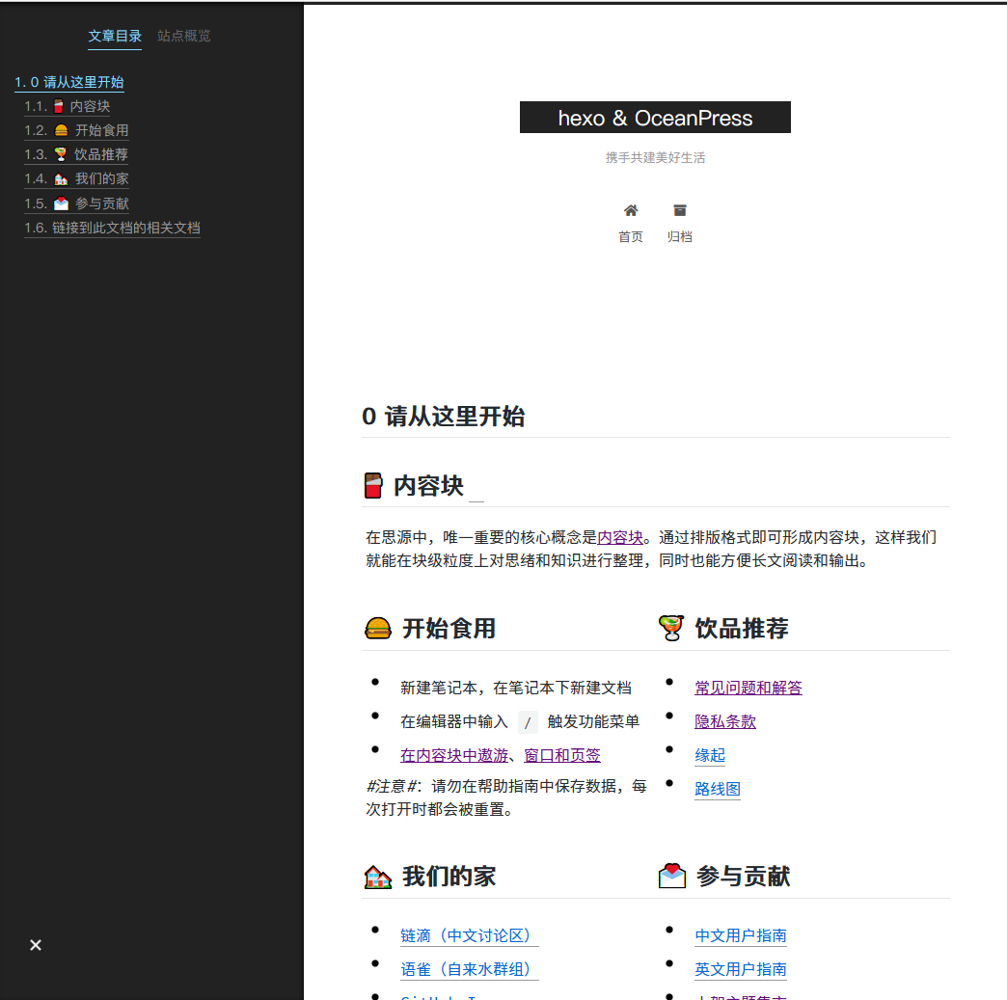Open sidebar section 1.6 链接到此文档的相关文档
Screen dimensions: 1007x1000
[112, 228]
